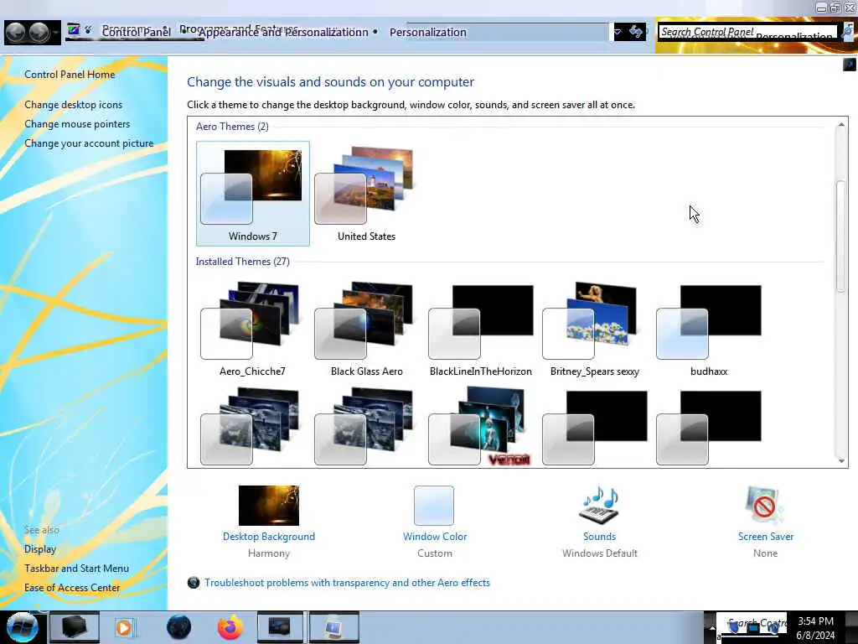Select the United States theme
858x644 pixels.
click(x=366, y=194)
